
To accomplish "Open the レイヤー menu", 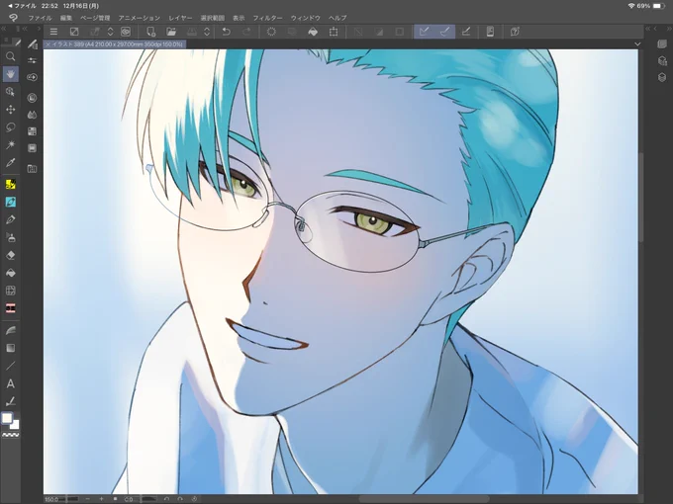I will coord(180,18).
